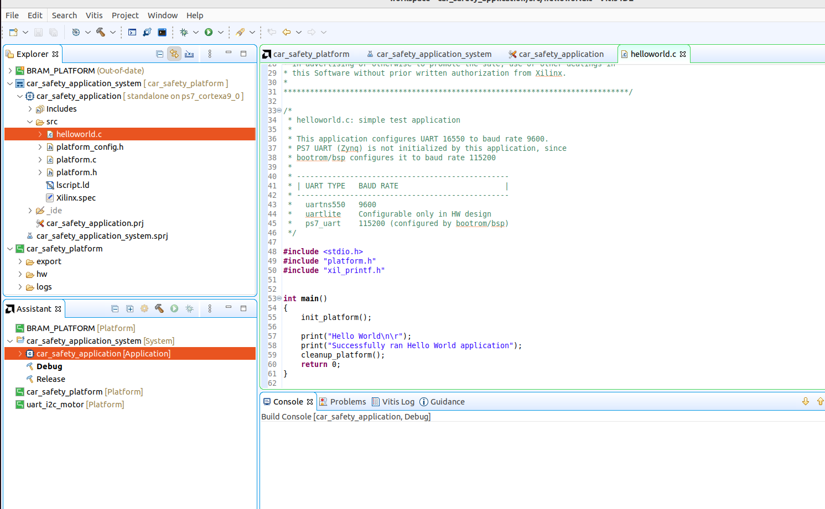Select helloworld.c in Explorer
The width and height of the screenshot is (825, 509).
tap(130, 134)
